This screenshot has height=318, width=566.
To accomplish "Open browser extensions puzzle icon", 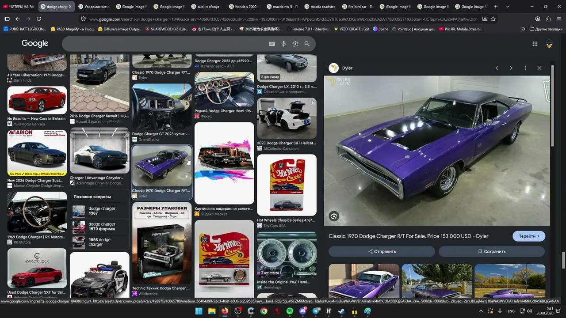I will pos(548,19).
